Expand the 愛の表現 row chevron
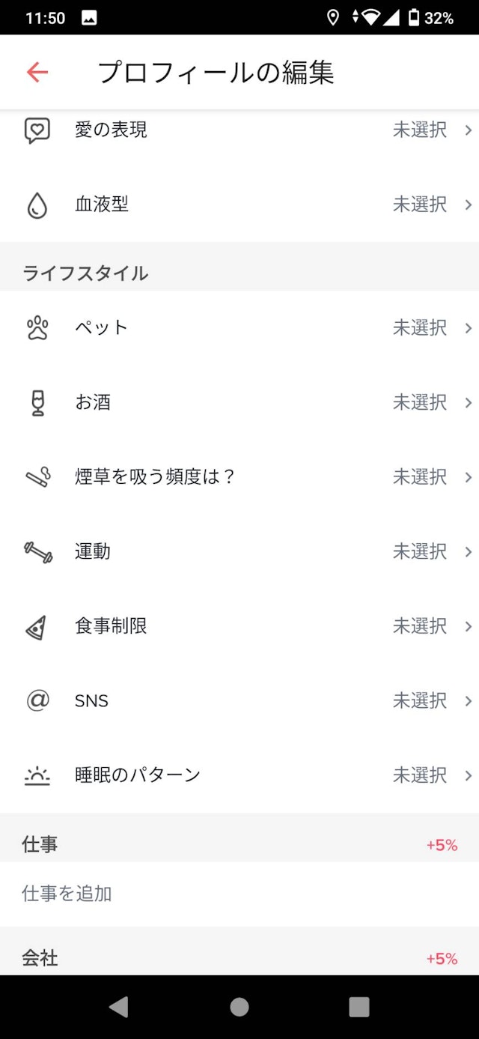This screenshot has width=479, height=1039. 469,130
